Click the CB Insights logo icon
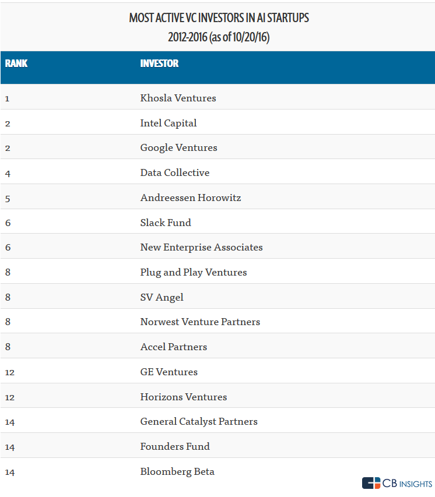 [371, 483]
